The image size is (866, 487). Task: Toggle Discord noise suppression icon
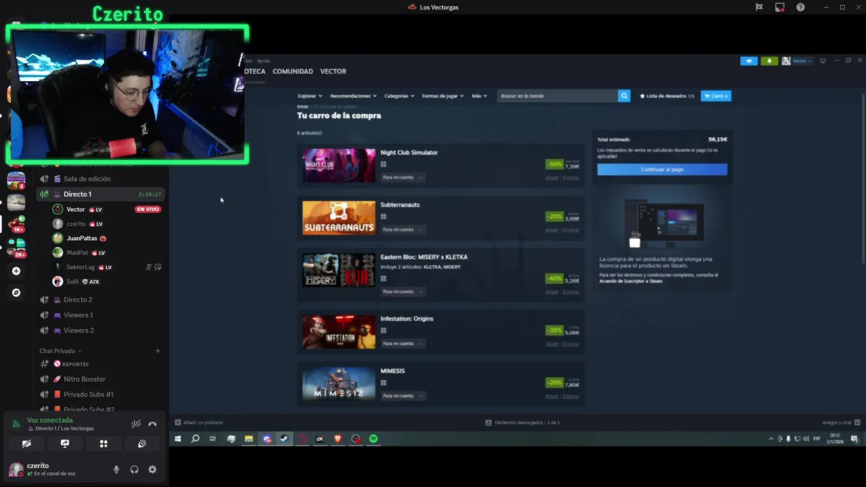[x=136, y=424]
